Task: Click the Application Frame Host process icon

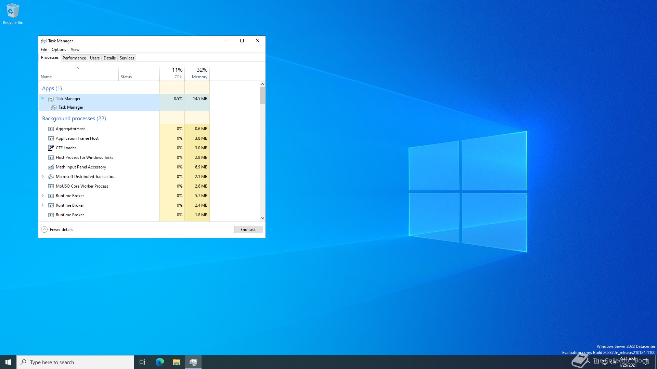Action: [51, 138]
